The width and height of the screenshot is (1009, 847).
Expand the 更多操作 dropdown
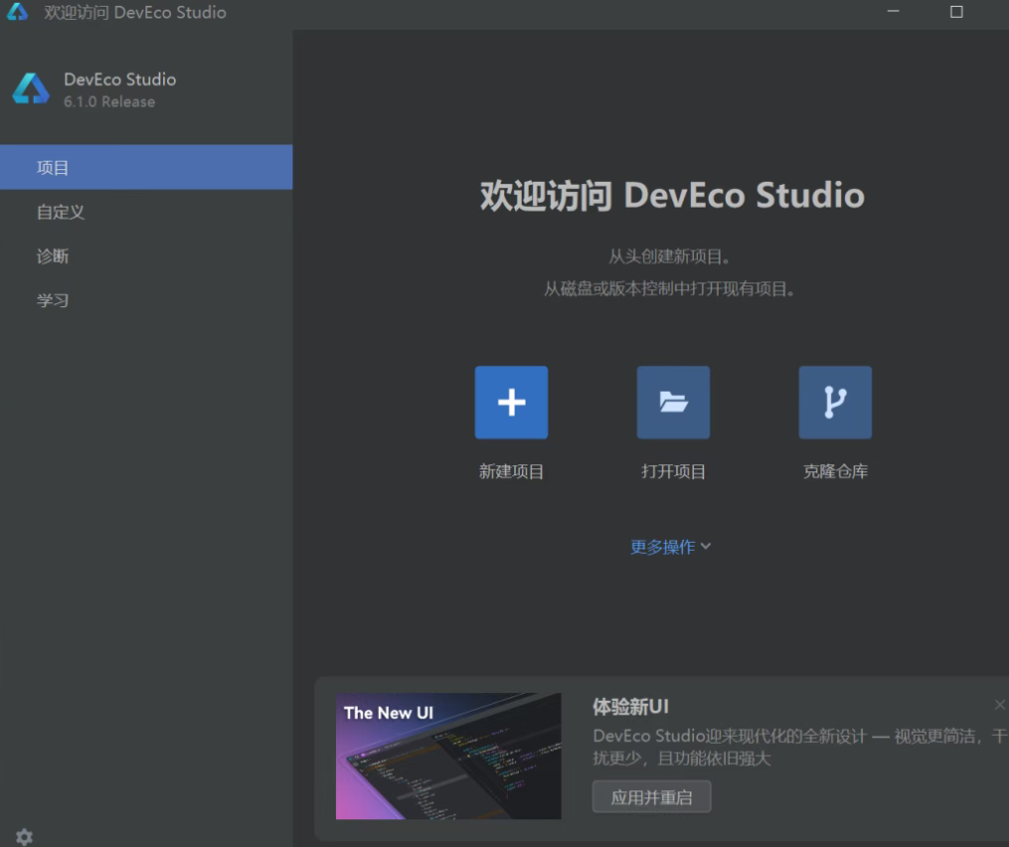671,547
